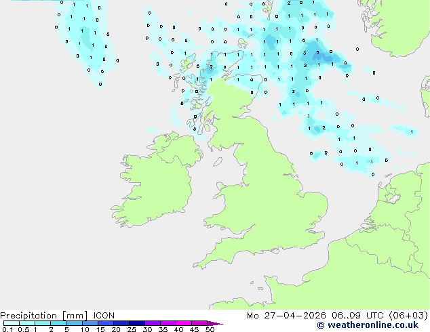430x332 pixels.
Task: Click the 25–30 mm navy legend swatch
Action: point(136,323)
